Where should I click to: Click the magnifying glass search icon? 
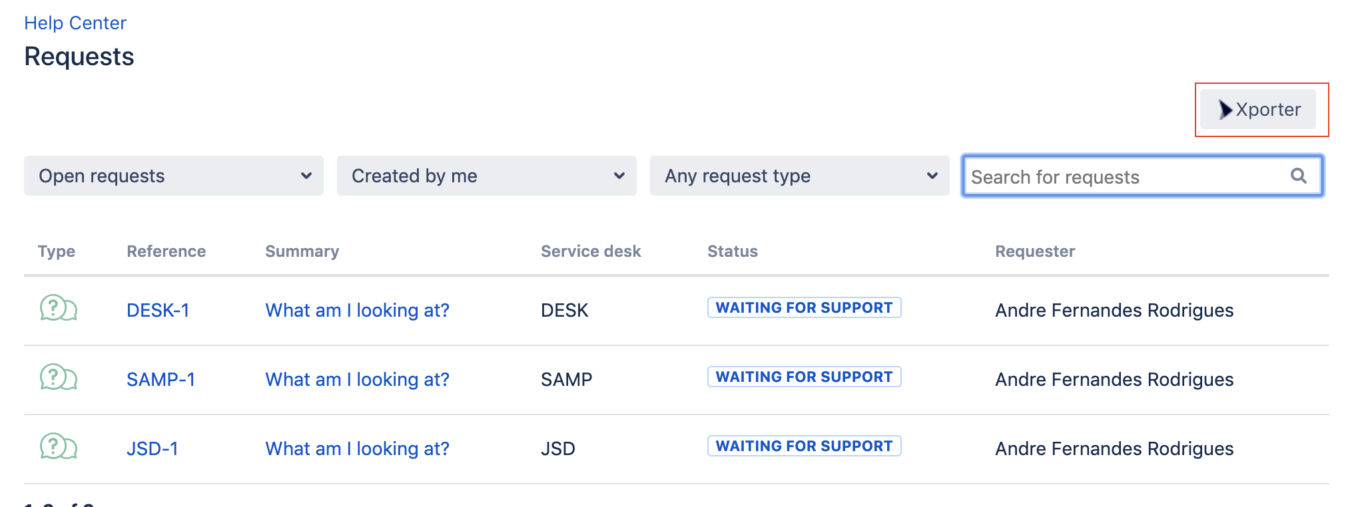1298,176
